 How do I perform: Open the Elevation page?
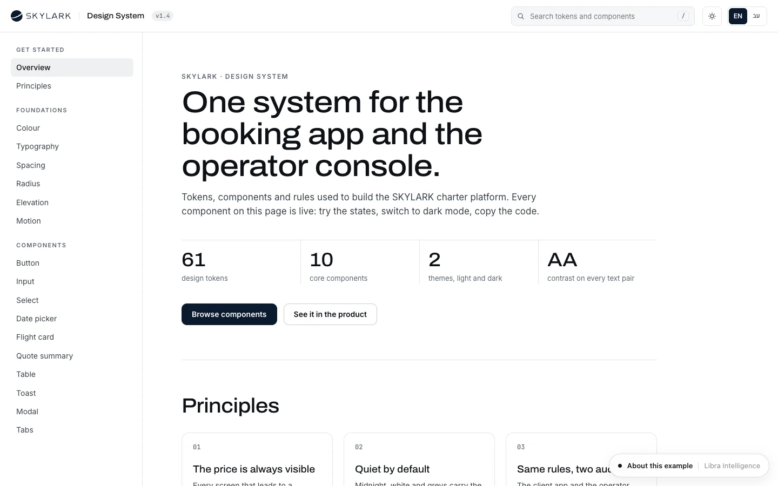click(x=72, y=202)
